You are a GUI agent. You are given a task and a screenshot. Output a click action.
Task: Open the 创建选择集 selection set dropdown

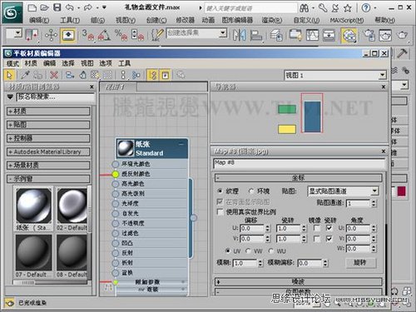(196, 33)
